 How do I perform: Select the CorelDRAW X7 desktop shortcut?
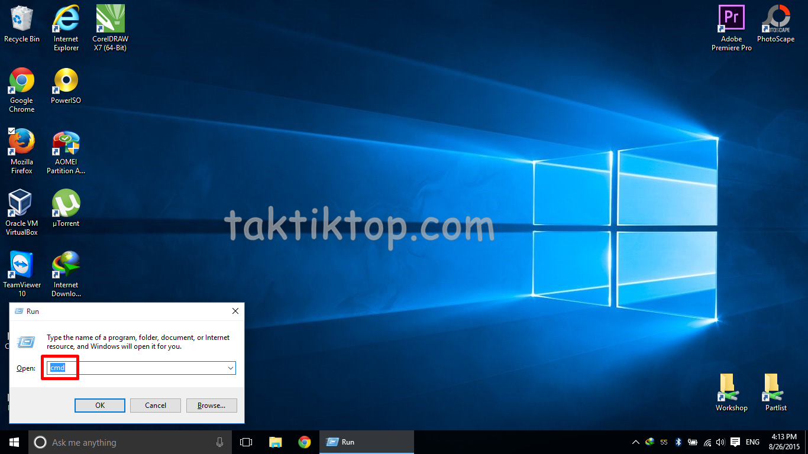pyautogui.click(x=111, y=28)
